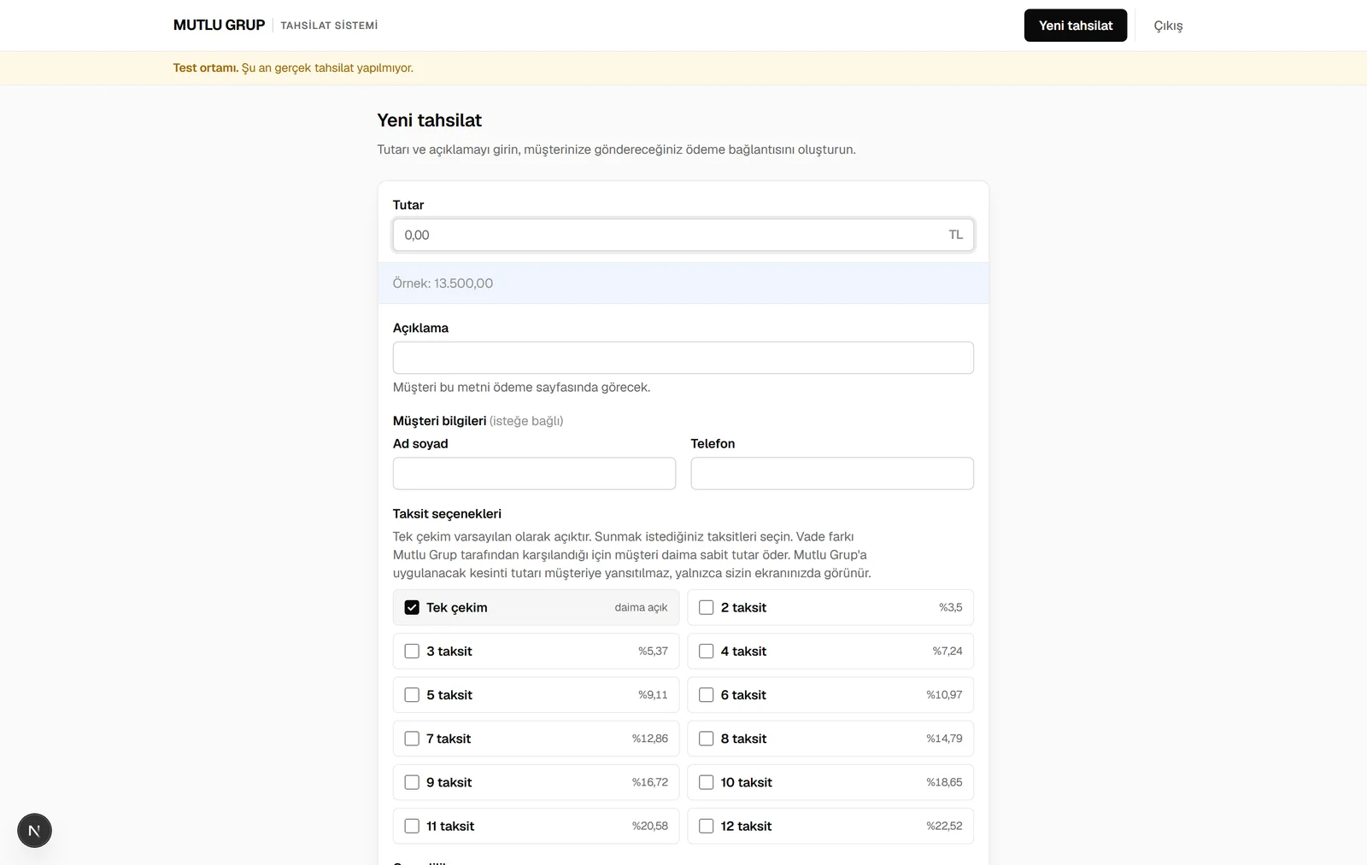The image size is (1367, 865).
Task: Click the Çıkış logout link
Action: point(1168,26)
